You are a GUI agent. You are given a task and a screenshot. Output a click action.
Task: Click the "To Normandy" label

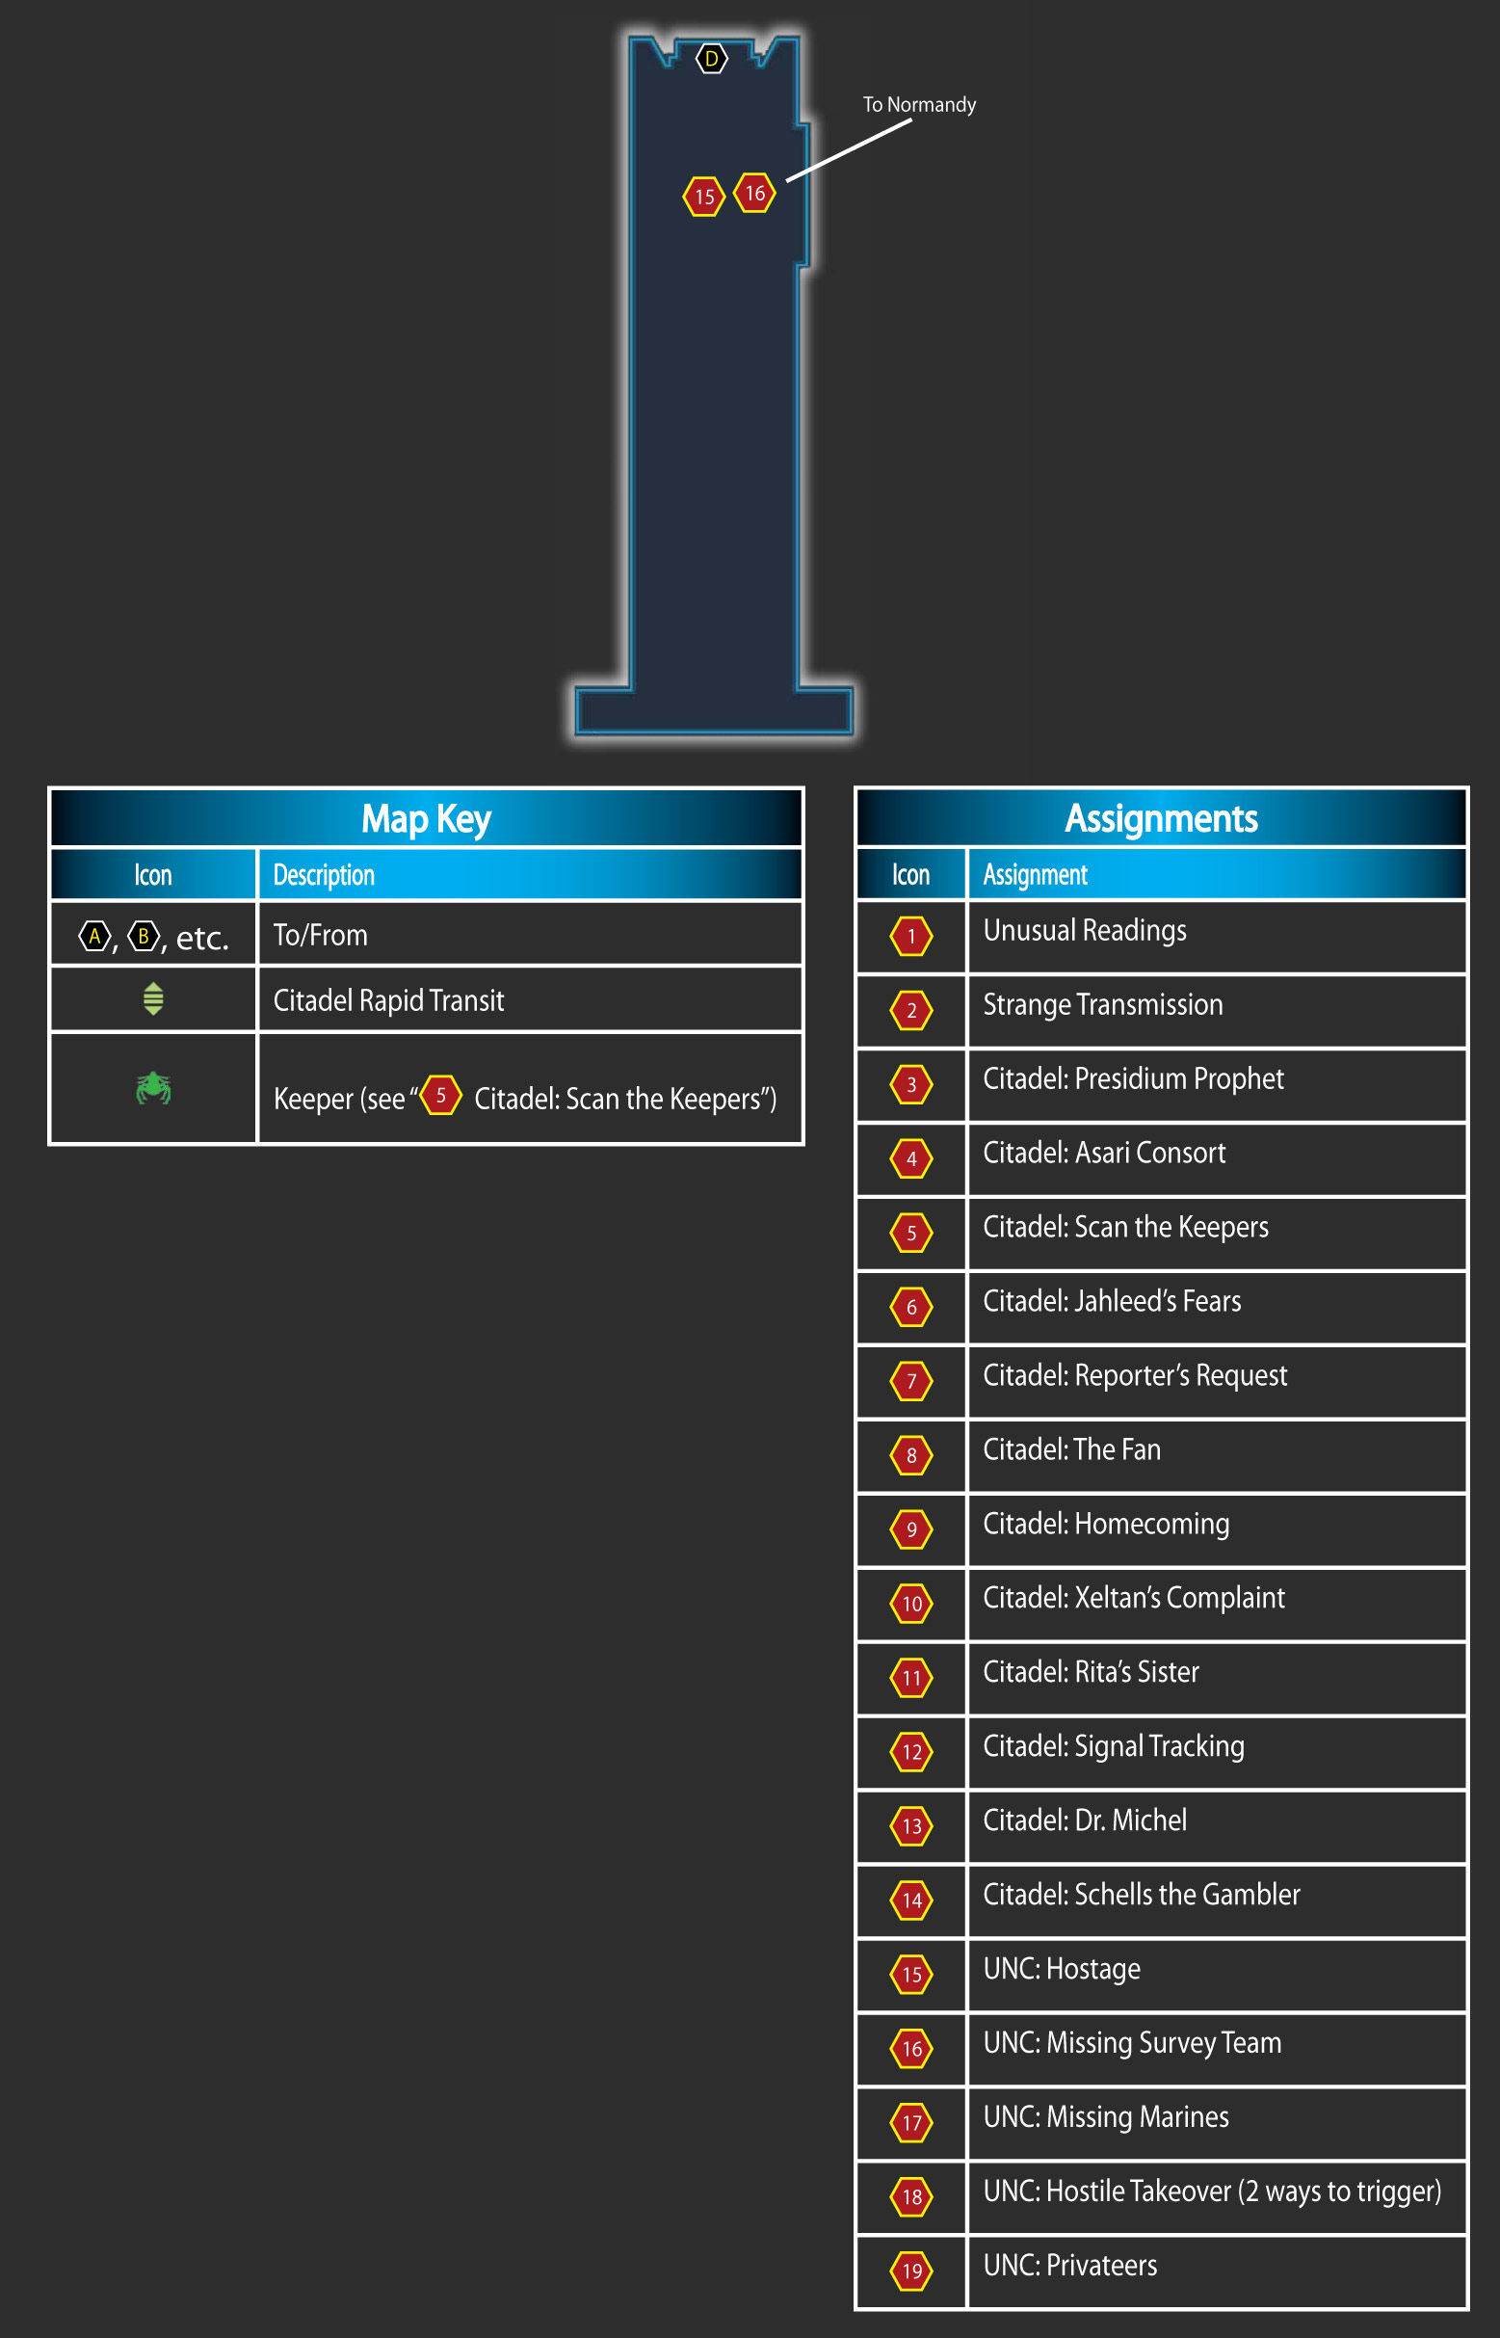(x=918, y=104)
